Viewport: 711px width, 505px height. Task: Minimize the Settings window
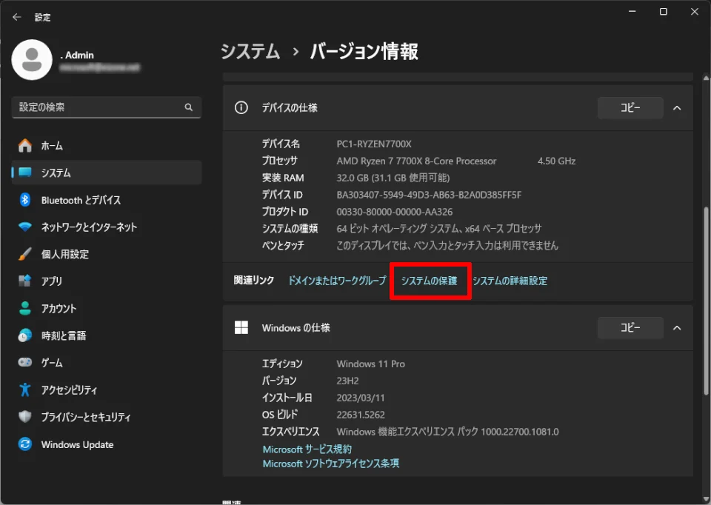[x=632, y=11]
